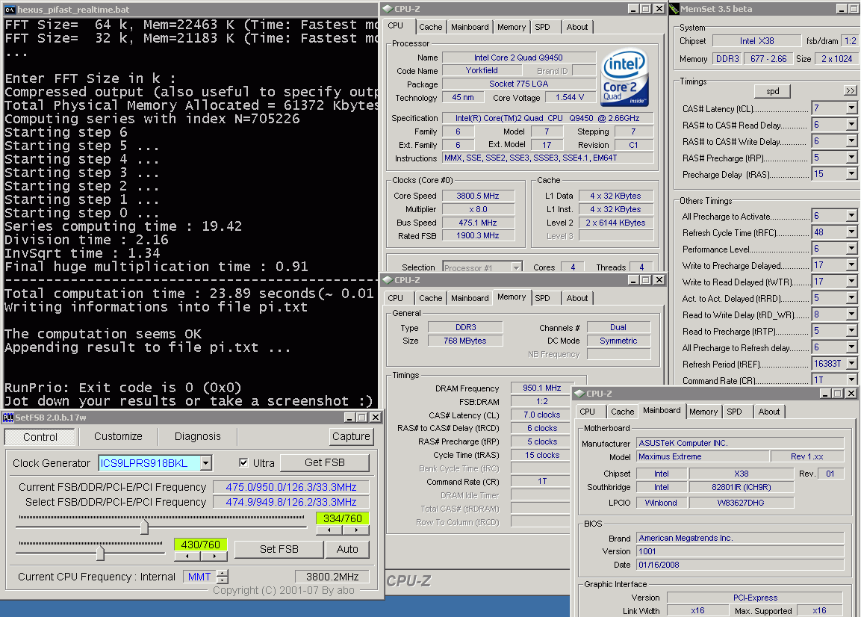861x617 pixels.
Task: Click the upper FSB slider thumb in SetFSB
Action: (x=144, y=527)
